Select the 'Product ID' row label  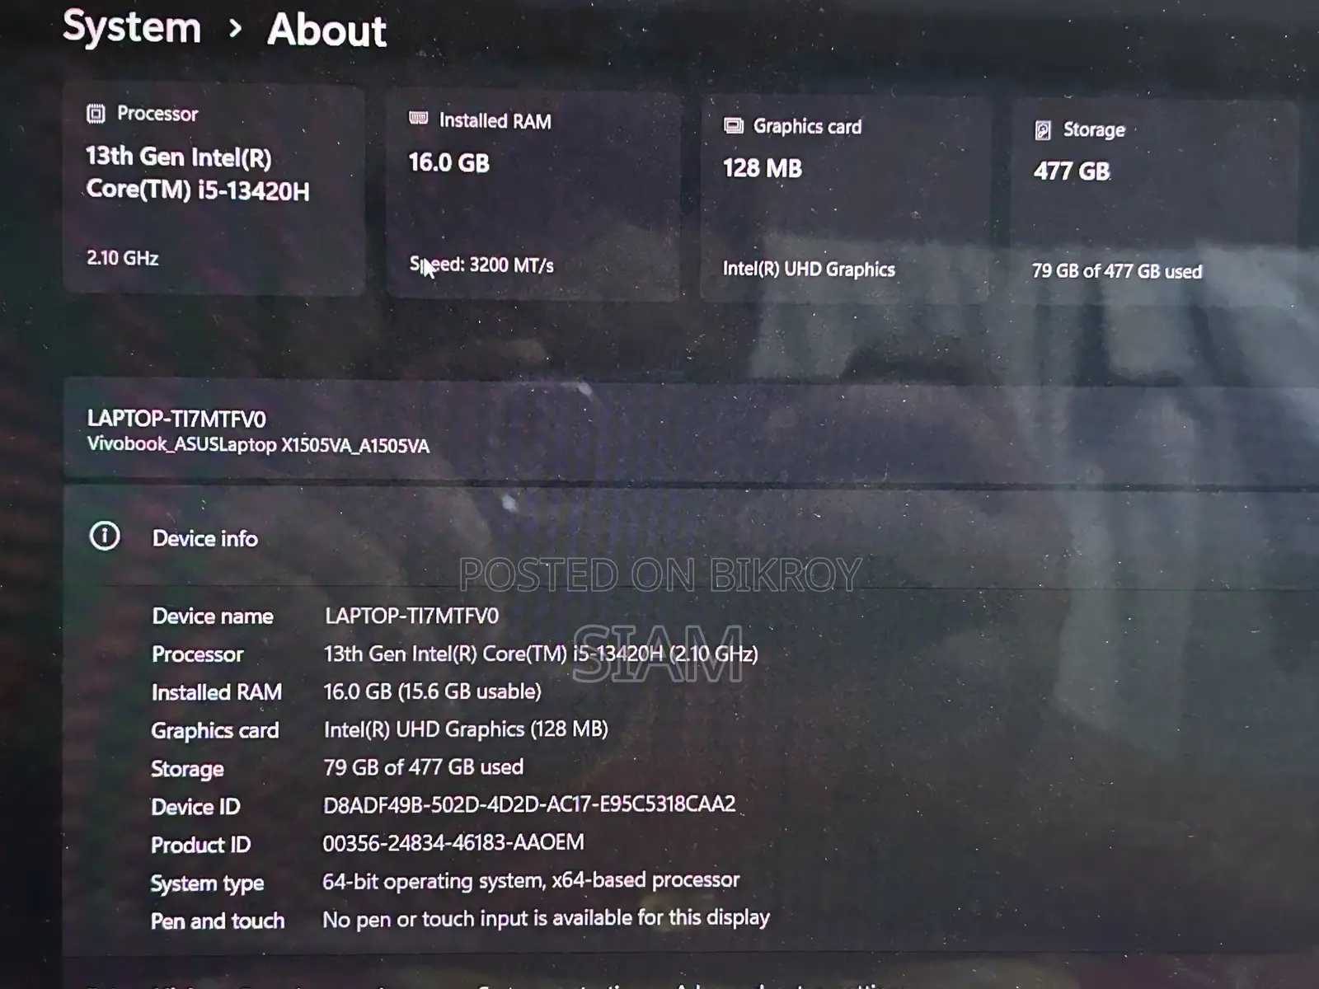pos(200,845)
